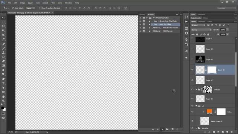
Task: Open the Filter menu
Action: (53, 3)
